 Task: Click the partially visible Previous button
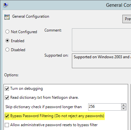coord(127,19)
